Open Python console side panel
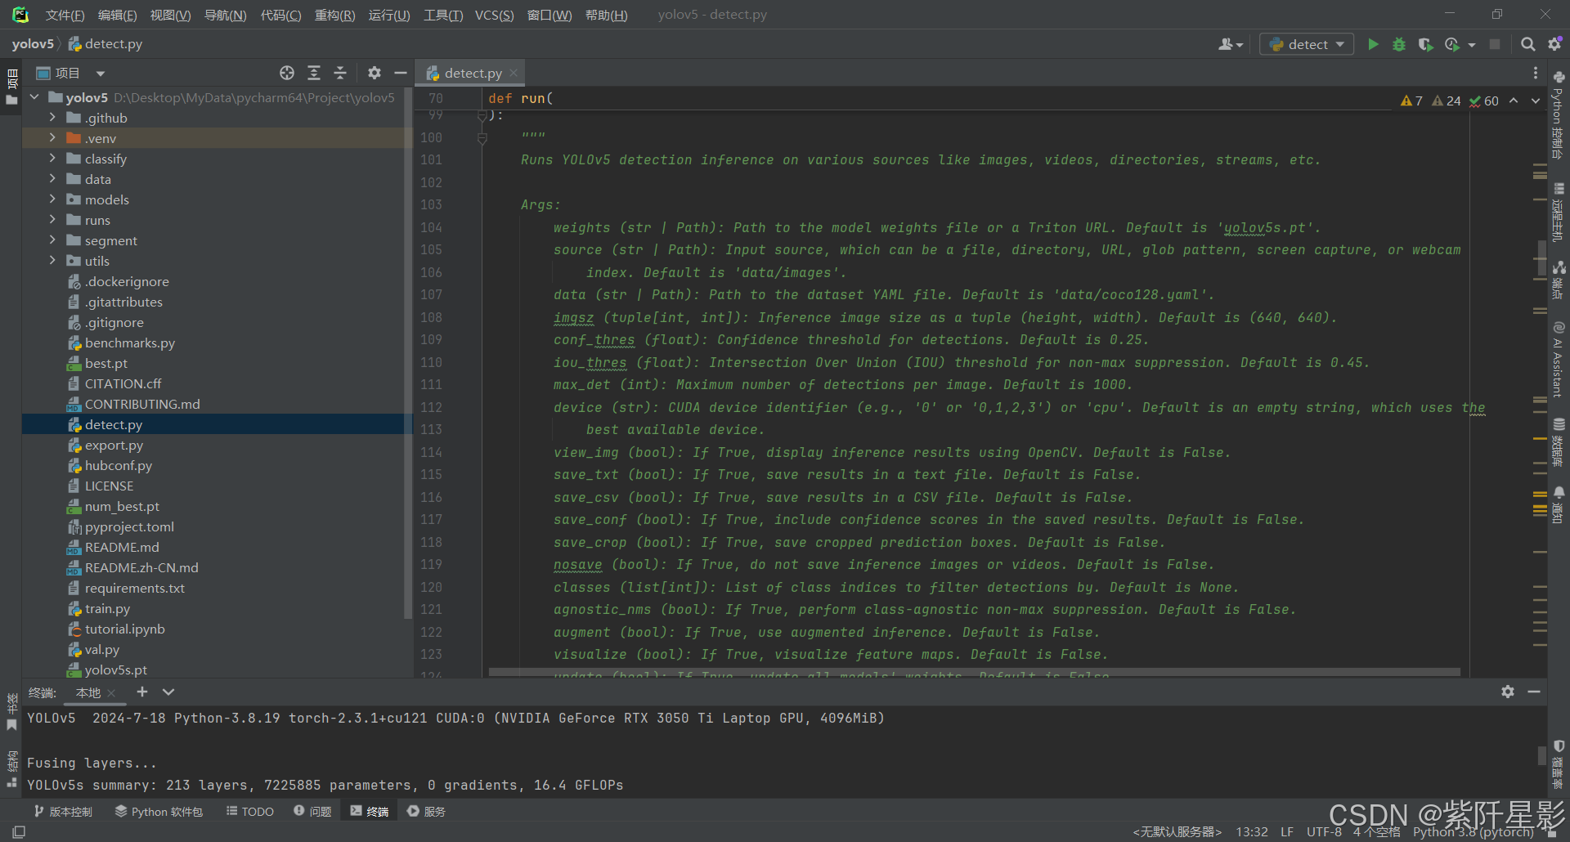Screen dimensions: 1570x842 1559,114
